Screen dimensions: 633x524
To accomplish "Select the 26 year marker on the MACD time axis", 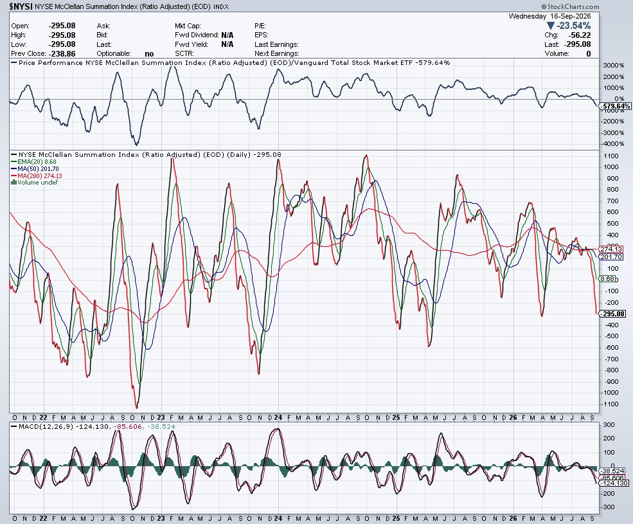I will (x=513, y=518).
